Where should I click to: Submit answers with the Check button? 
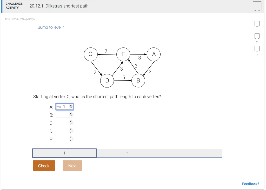pos(44,166)
